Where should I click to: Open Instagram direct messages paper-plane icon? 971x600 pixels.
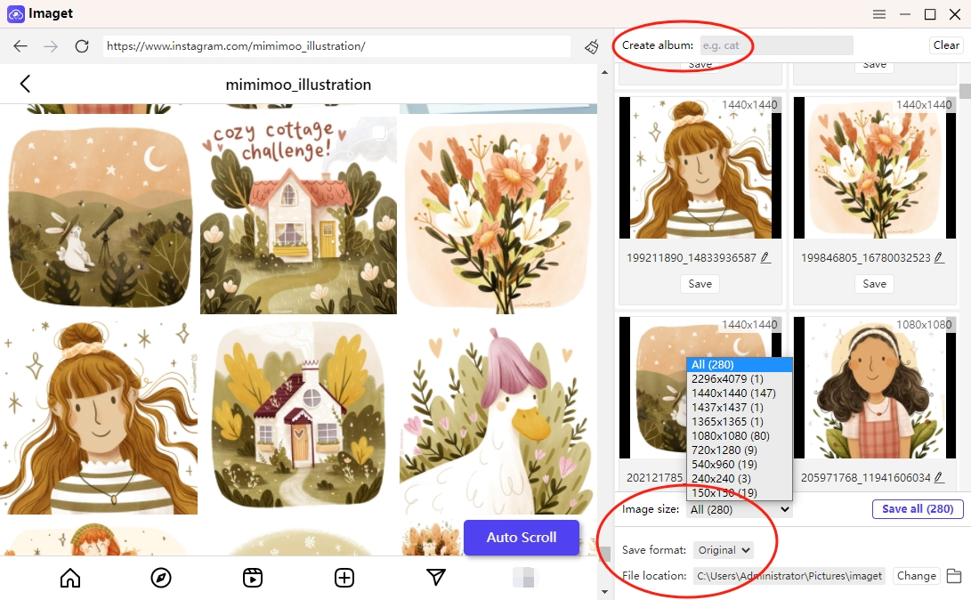coord(436,578)
